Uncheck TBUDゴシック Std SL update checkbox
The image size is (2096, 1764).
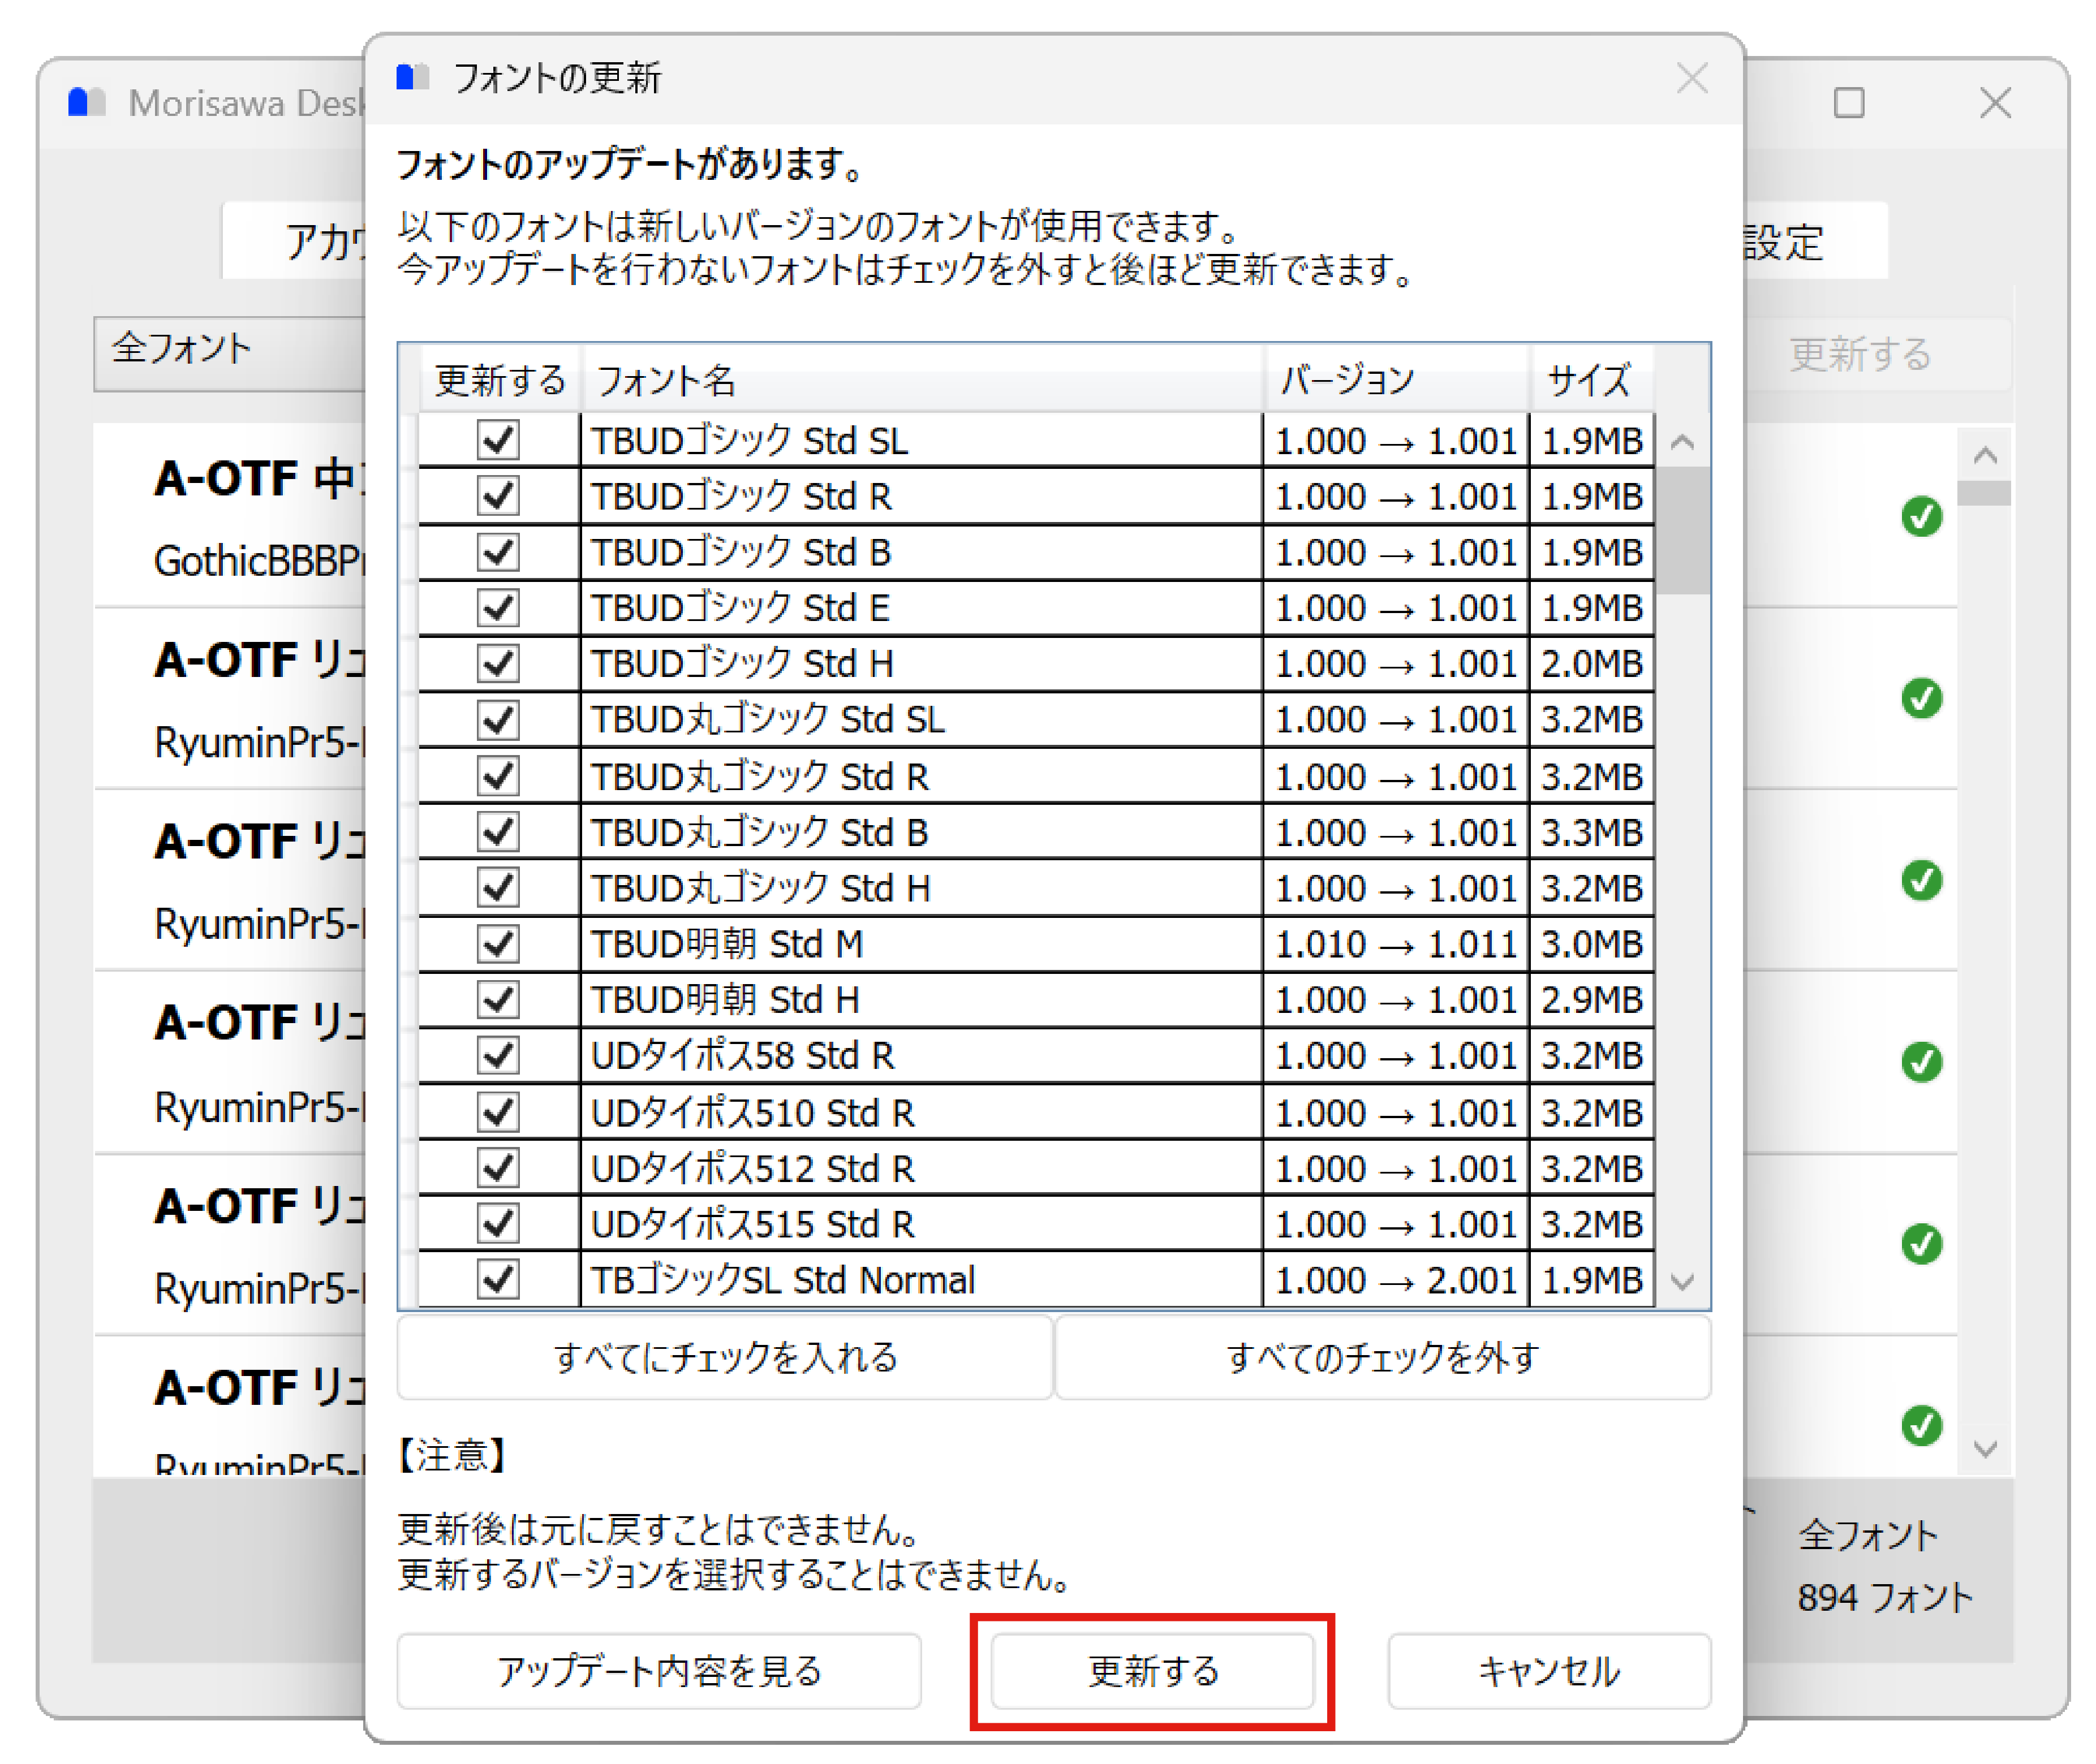[x=498, y=441]
